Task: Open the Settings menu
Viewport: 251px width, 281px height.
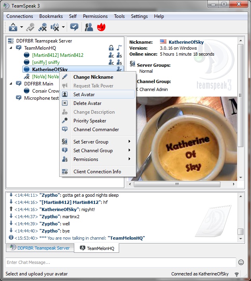Action: pyautogui.click(x=139, y=16)
